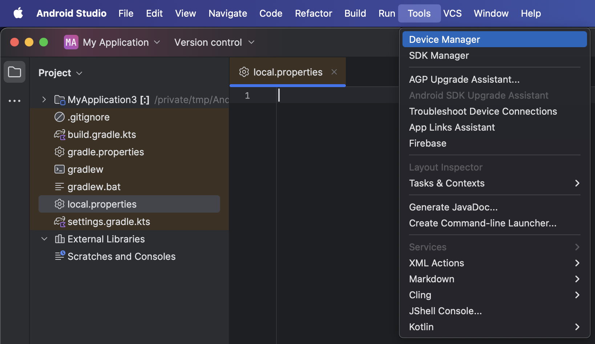Image resolution: width=595 pixels, height=344 pixels.
Task: Switch to the local.properties editor tab
Action: [x=288, y=72]
